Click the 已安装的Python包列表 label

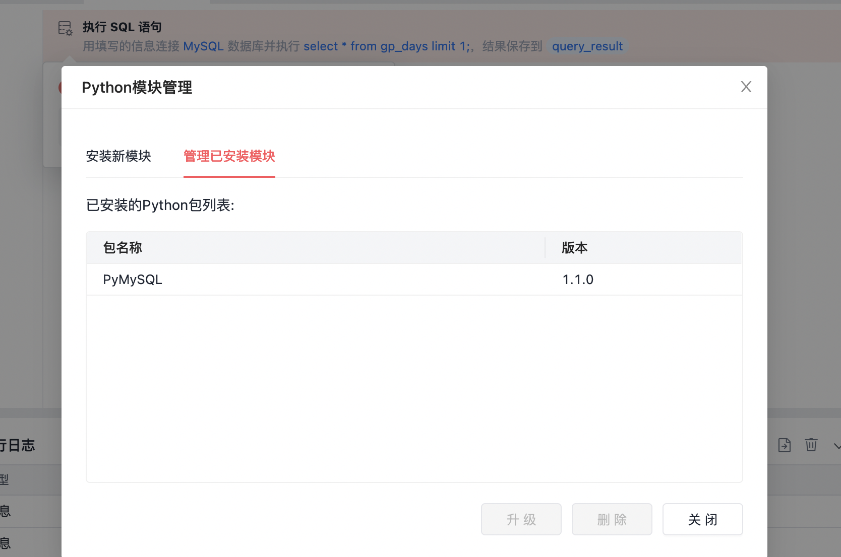[160, 205]
